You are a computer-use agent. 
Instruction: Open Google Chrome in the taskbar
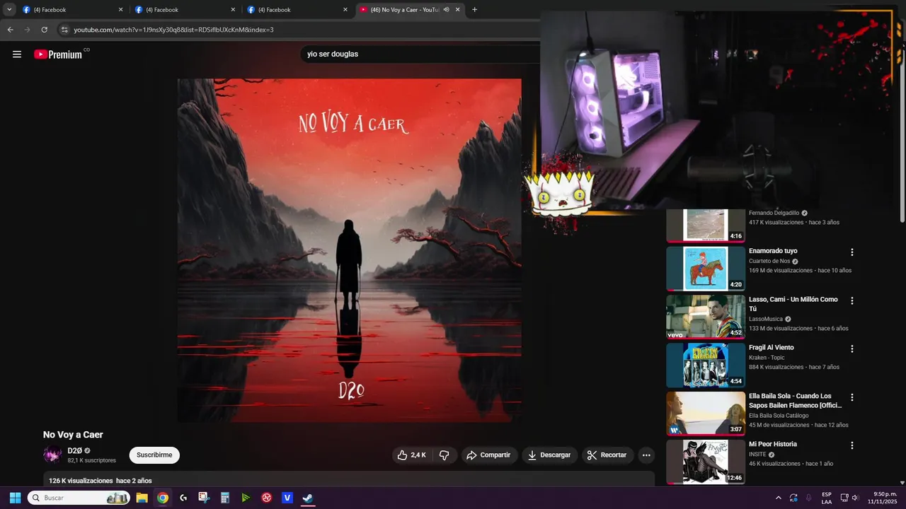163,498
